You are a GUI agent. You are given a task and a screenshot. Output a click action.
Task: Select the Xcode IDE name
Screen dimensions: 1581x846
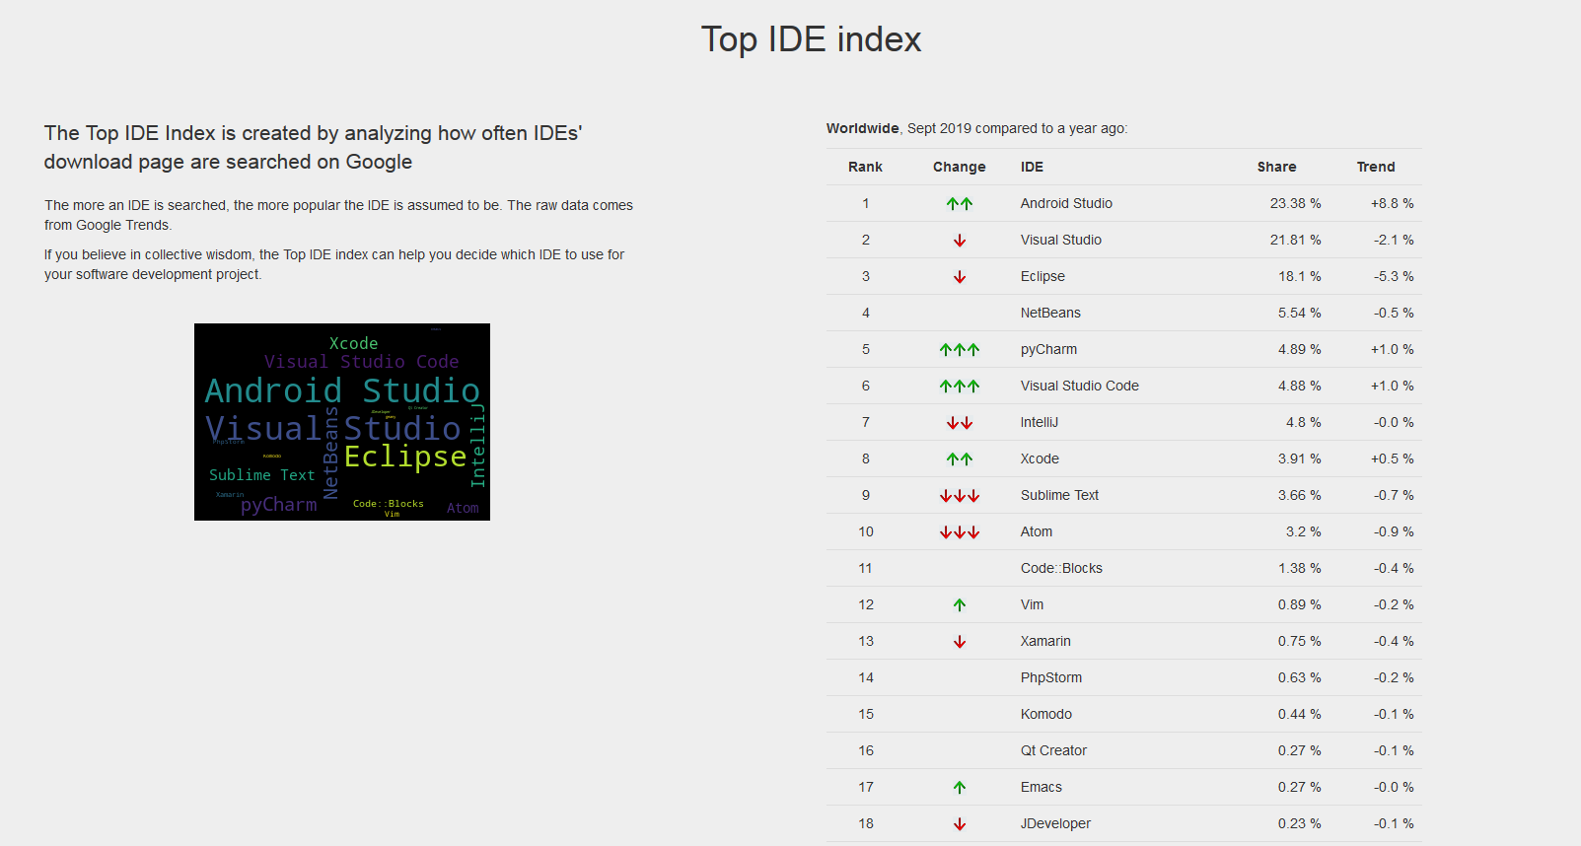1040,458
